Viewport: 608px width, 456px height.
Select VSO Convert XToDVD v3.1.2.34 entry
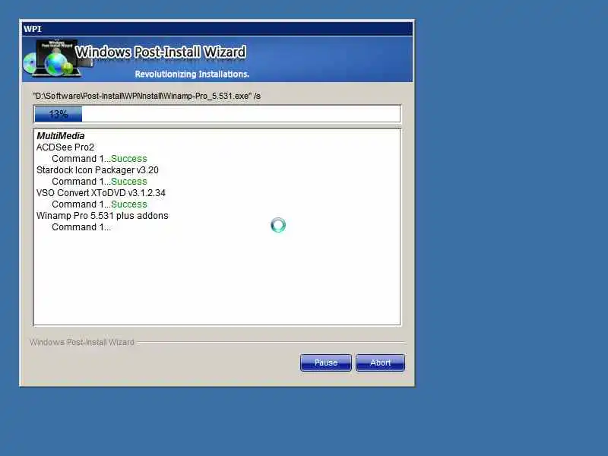[x=101, y=193]
